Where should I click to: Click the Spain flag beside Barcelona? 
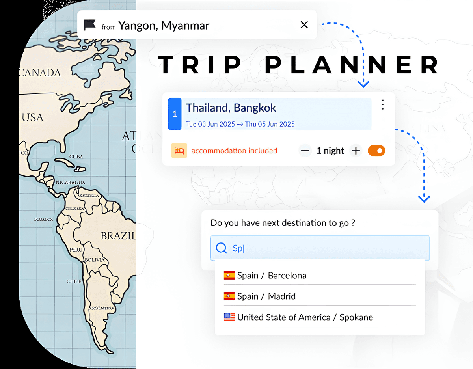click(x=229, y=275)
